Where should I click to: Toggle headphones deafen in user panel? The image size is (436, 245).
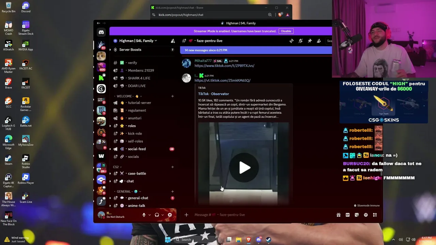(157, 215)
